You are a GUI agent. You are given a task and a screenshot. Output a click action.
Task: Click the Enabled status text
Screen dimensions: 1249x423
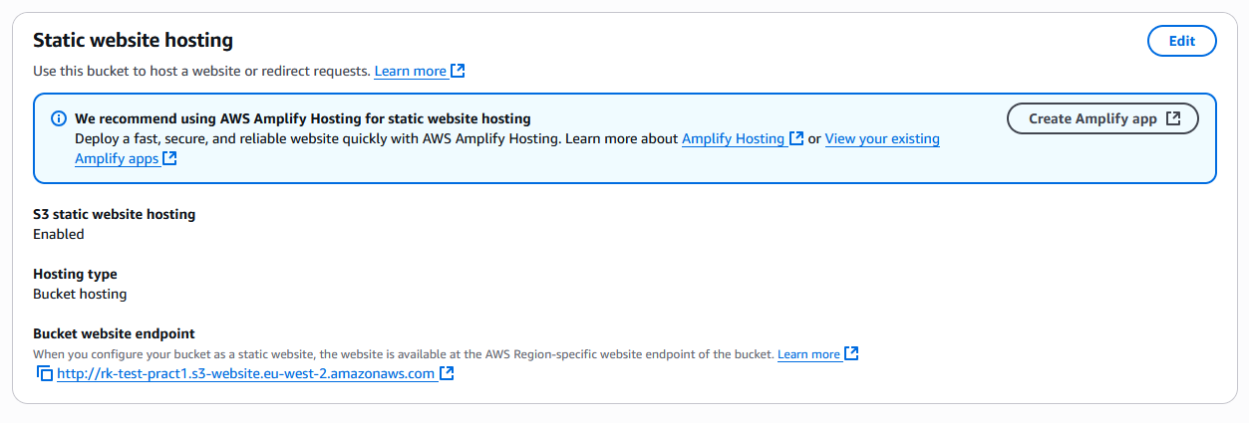pyautogui.click(x=59, y=235)
